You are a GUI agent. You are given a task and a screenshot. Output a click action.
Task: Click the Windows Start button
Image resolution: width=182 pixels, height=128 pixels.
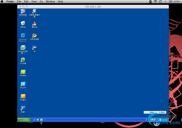[24, 120]
